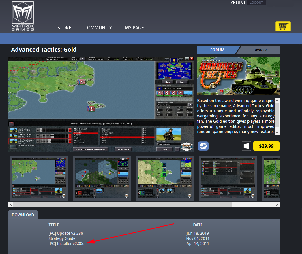Click the description scroll up arrow
The width and height of the screenshot is (302, 254).
[277, 101]
